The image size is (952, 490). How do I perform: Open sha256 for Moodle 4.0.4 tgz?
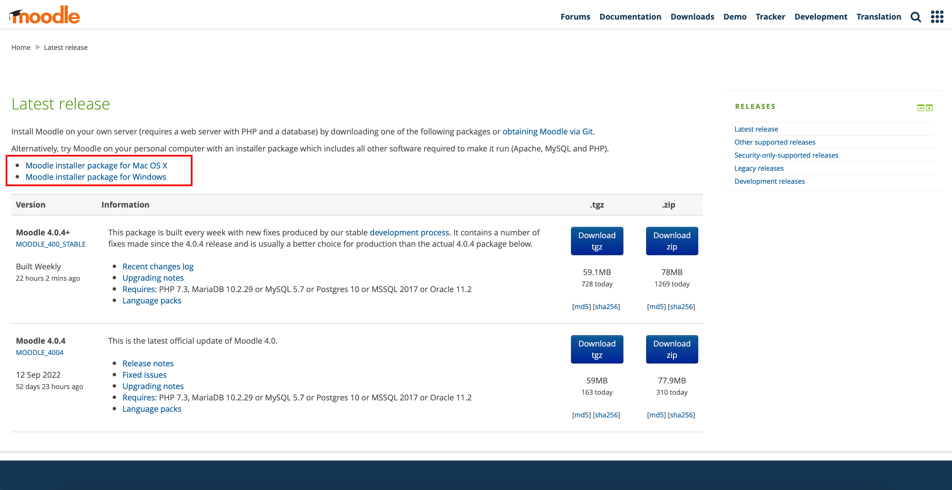click(606, 415)
